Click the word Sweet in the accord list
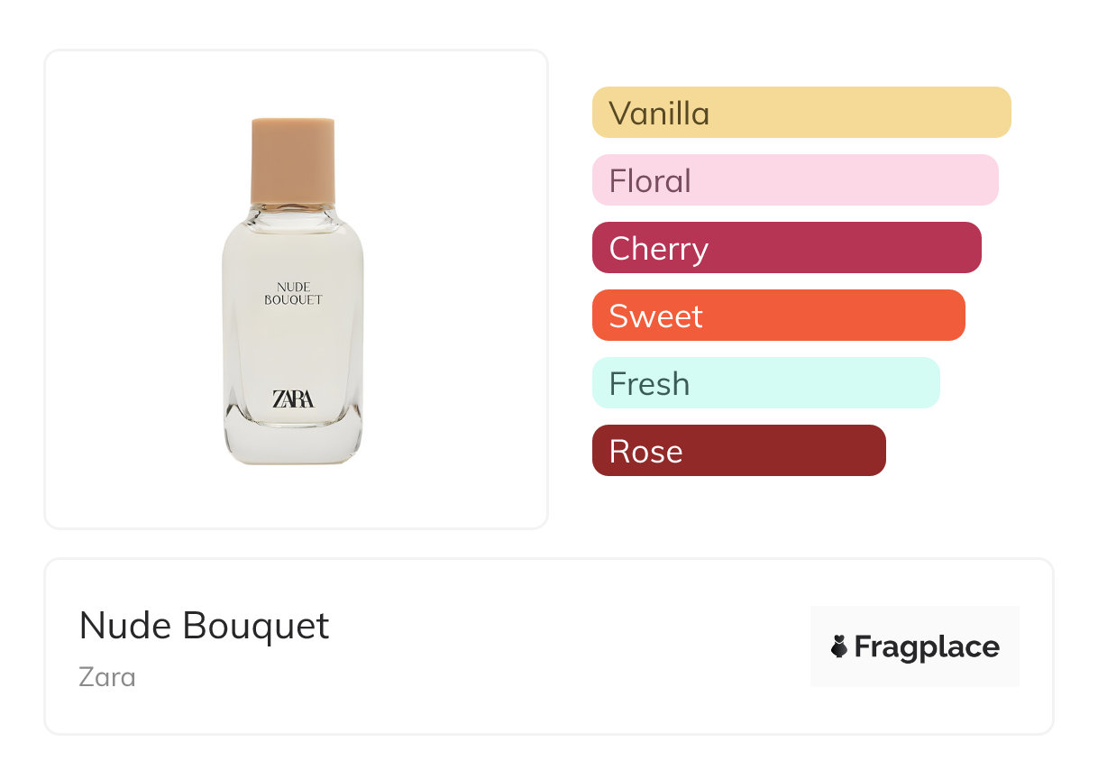Image resolution: width=1098 pixels, height=779 pixels. [655, 316]
